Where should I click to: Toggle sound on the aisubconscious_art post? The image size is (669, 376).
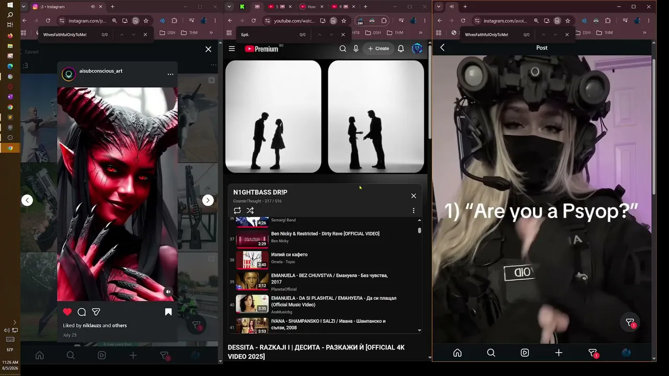click(x=168, y=292)
